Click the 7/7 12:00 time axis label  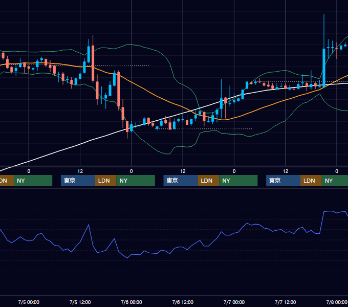click(x=286, y=302)
